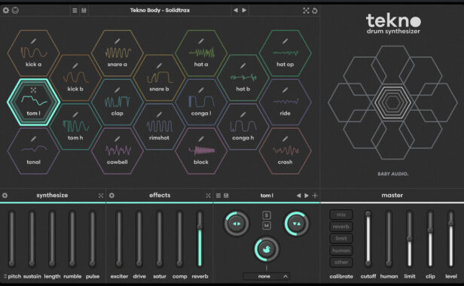Click the preset name Tekno Body - Solidtrax
Image resolution: width=464 pixels, height=286 pixels.
tap(160, 11)
